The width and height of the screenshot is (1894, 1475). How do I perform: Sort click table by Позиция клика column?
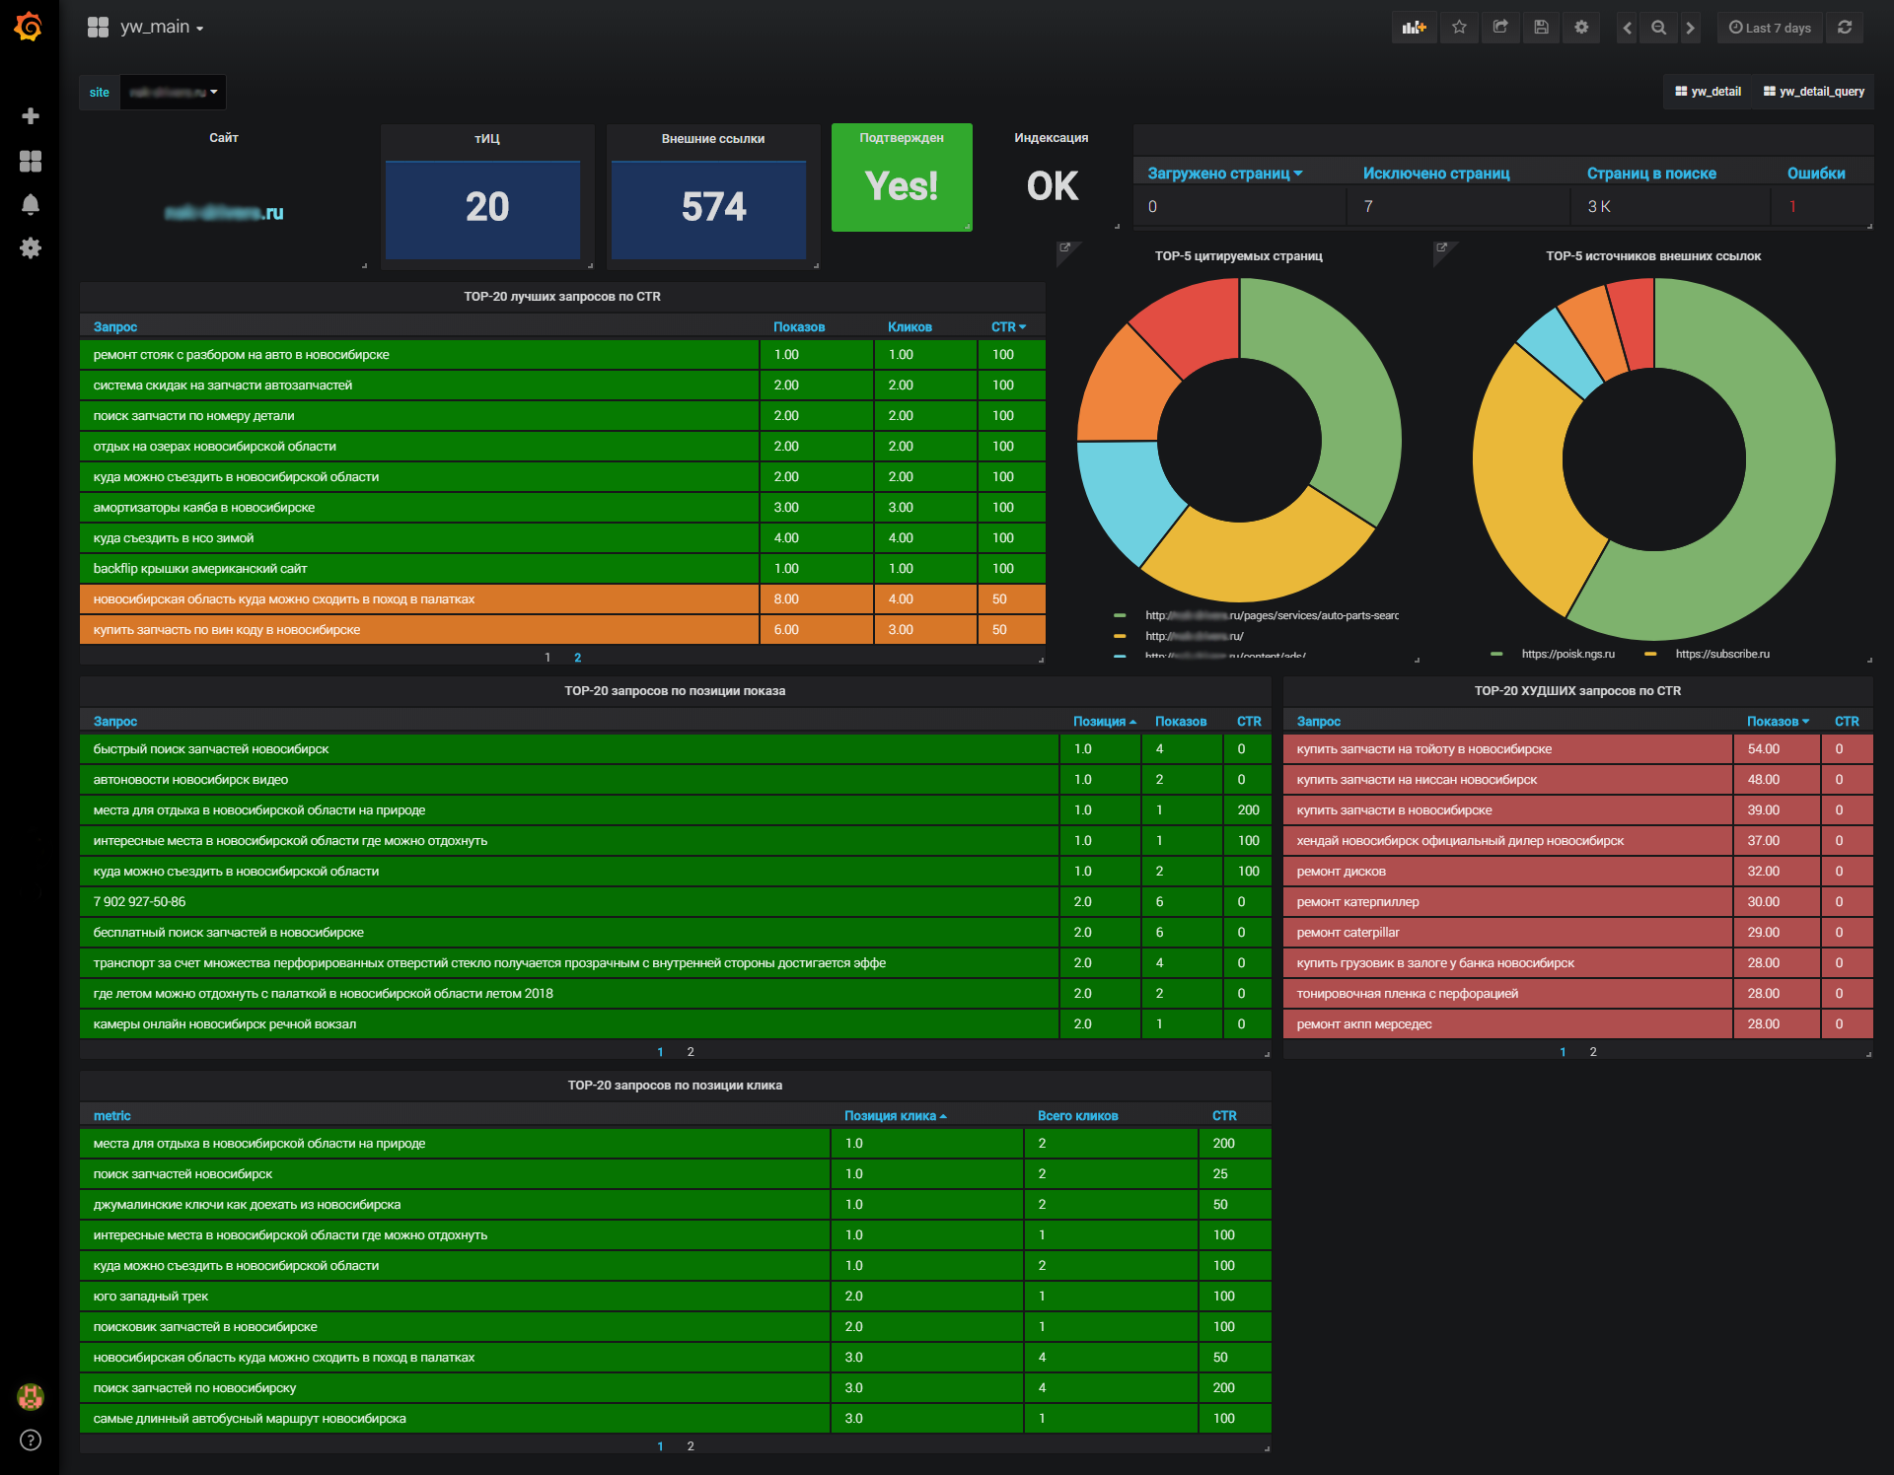pyautogui.click(x=895, y=1116)
